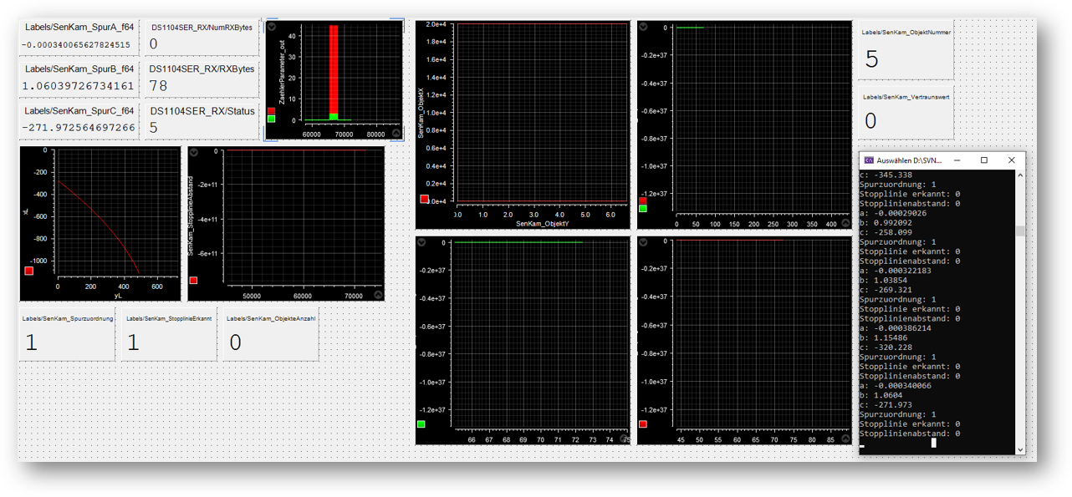The width and height of the screenshot is (1072, 497).
Task: Click the scroll icon of ZaehlerParameter_out plot corner
Action: click(396, 133)
